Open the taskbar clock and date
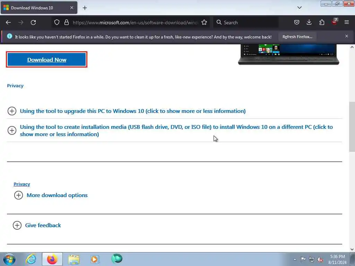Viewport: 355px width, 266px height. pos(337,259)
